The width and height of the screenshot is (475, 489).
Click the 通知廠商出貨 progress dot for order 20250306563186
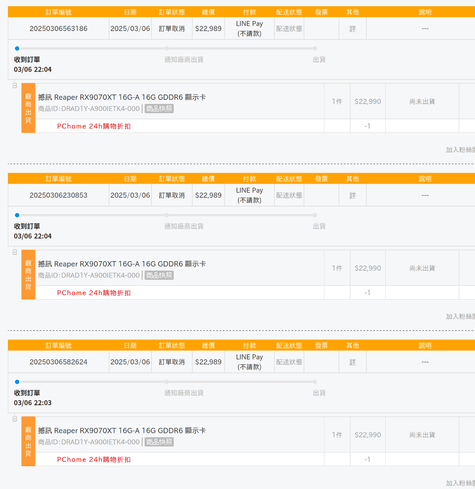[x=167, y=48]
